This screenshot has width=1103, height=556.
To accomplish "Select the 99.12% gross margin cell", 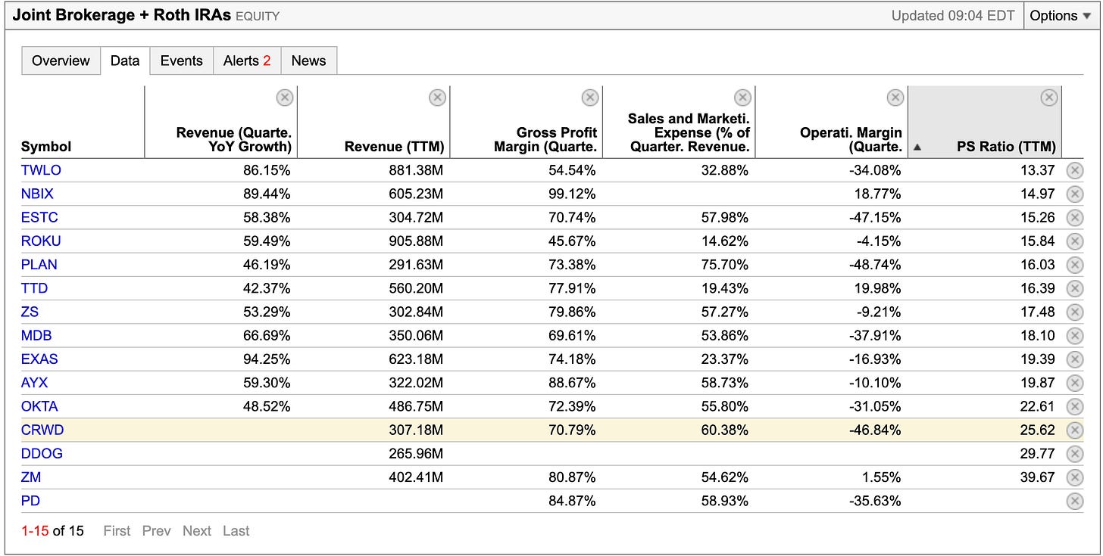I will coord(572,194).
